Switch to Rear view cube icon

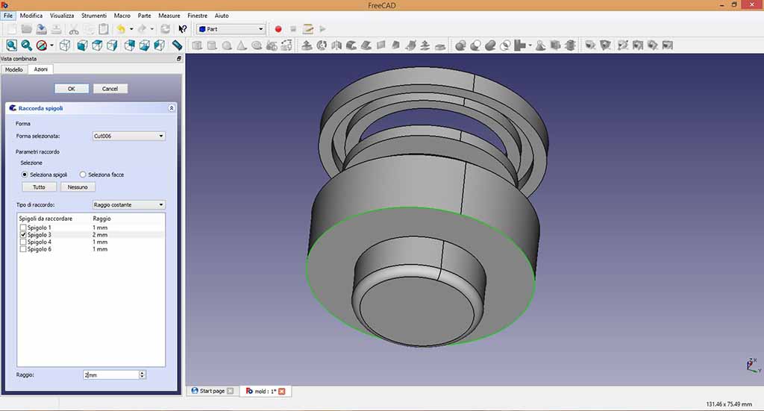(x=130, y=46)
